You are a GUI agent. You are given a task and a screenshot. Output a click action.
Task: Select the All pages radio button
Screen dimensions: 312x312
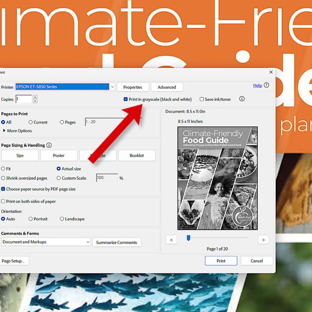3,122
